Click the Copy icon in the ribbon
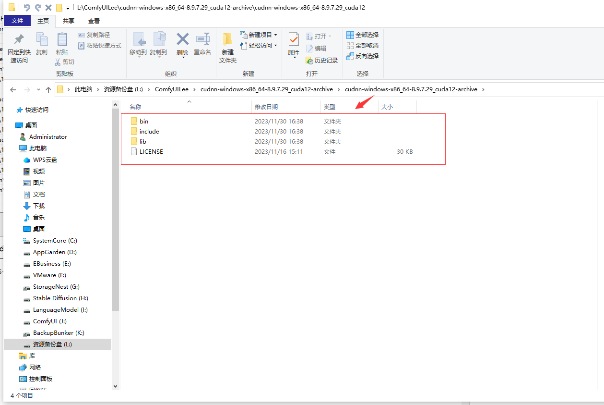 42,39
